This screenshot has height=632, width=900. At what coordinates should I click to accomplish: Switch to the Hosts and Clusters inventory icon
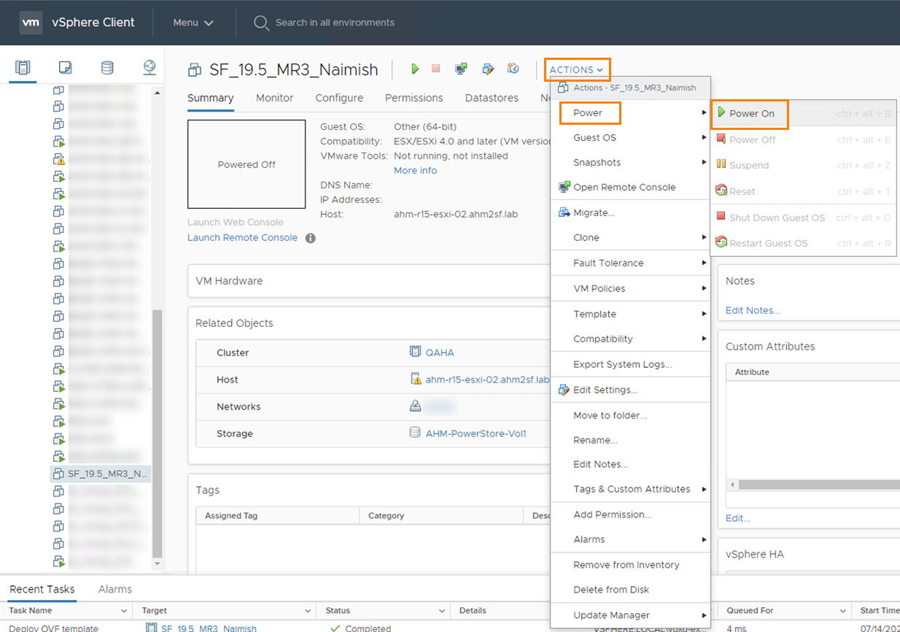pyautogui.click(x=23, y=66)
